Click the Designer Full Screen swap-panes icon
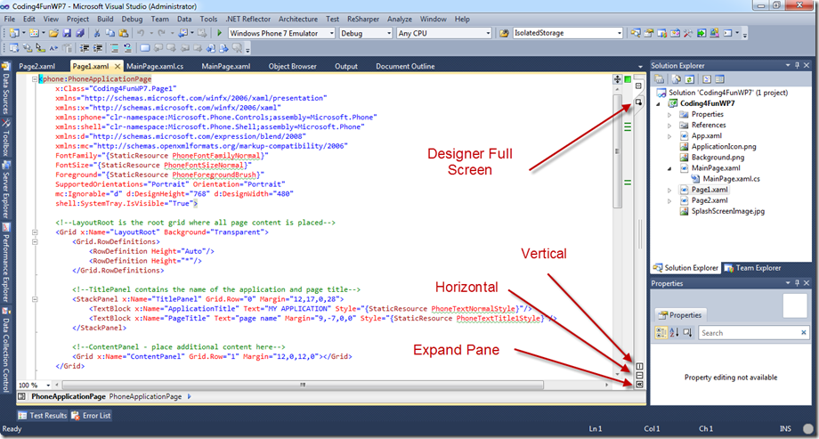The image size is (819, 439). [x=638, y=102]
